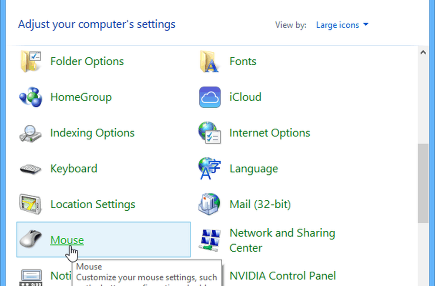Open the Internet Options text link
Screen dimensions: 435x286
coord(270,133)
